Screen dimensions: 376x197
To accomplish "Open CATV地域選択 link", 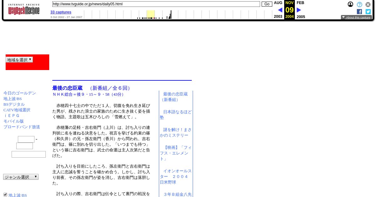I will 17,110.
